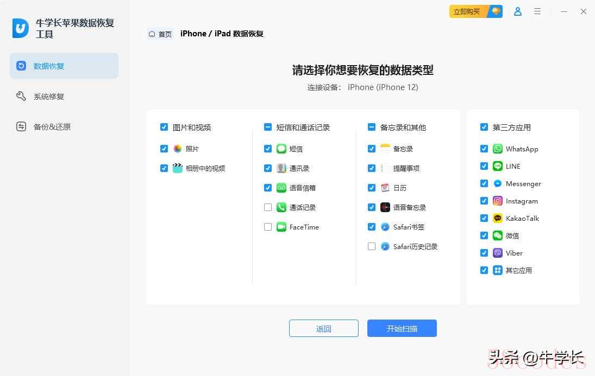Click the Voicemail icon
The width and height of the screenshot is (595, 376).
pyautogui.click(x=281, y=188)
